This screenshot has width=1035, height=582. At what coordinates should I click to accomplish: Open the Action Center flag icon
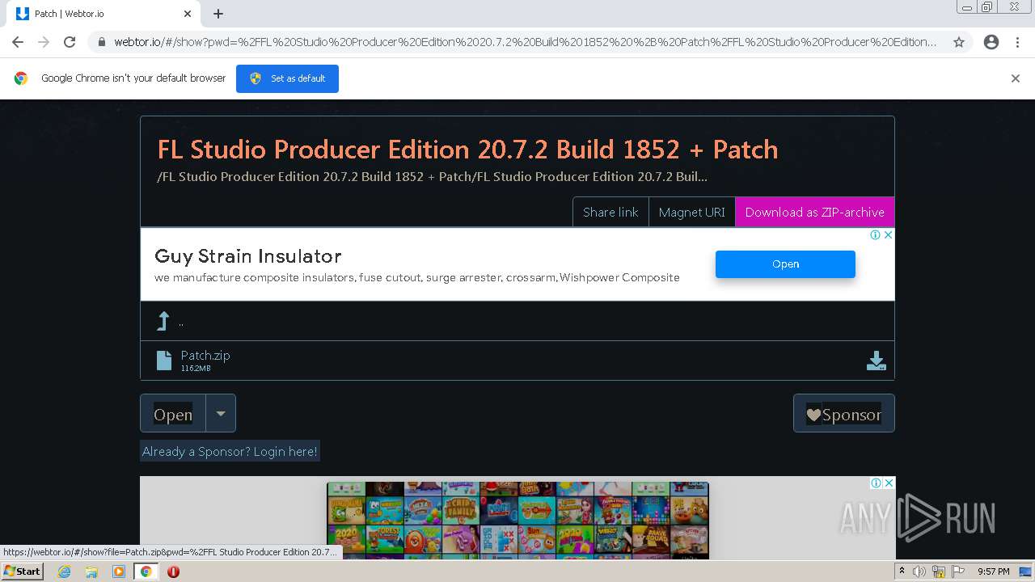[958, 571]
